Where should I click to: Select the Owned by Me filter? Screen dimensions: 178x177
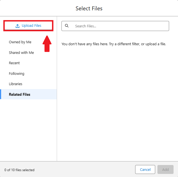click(20, 42)
